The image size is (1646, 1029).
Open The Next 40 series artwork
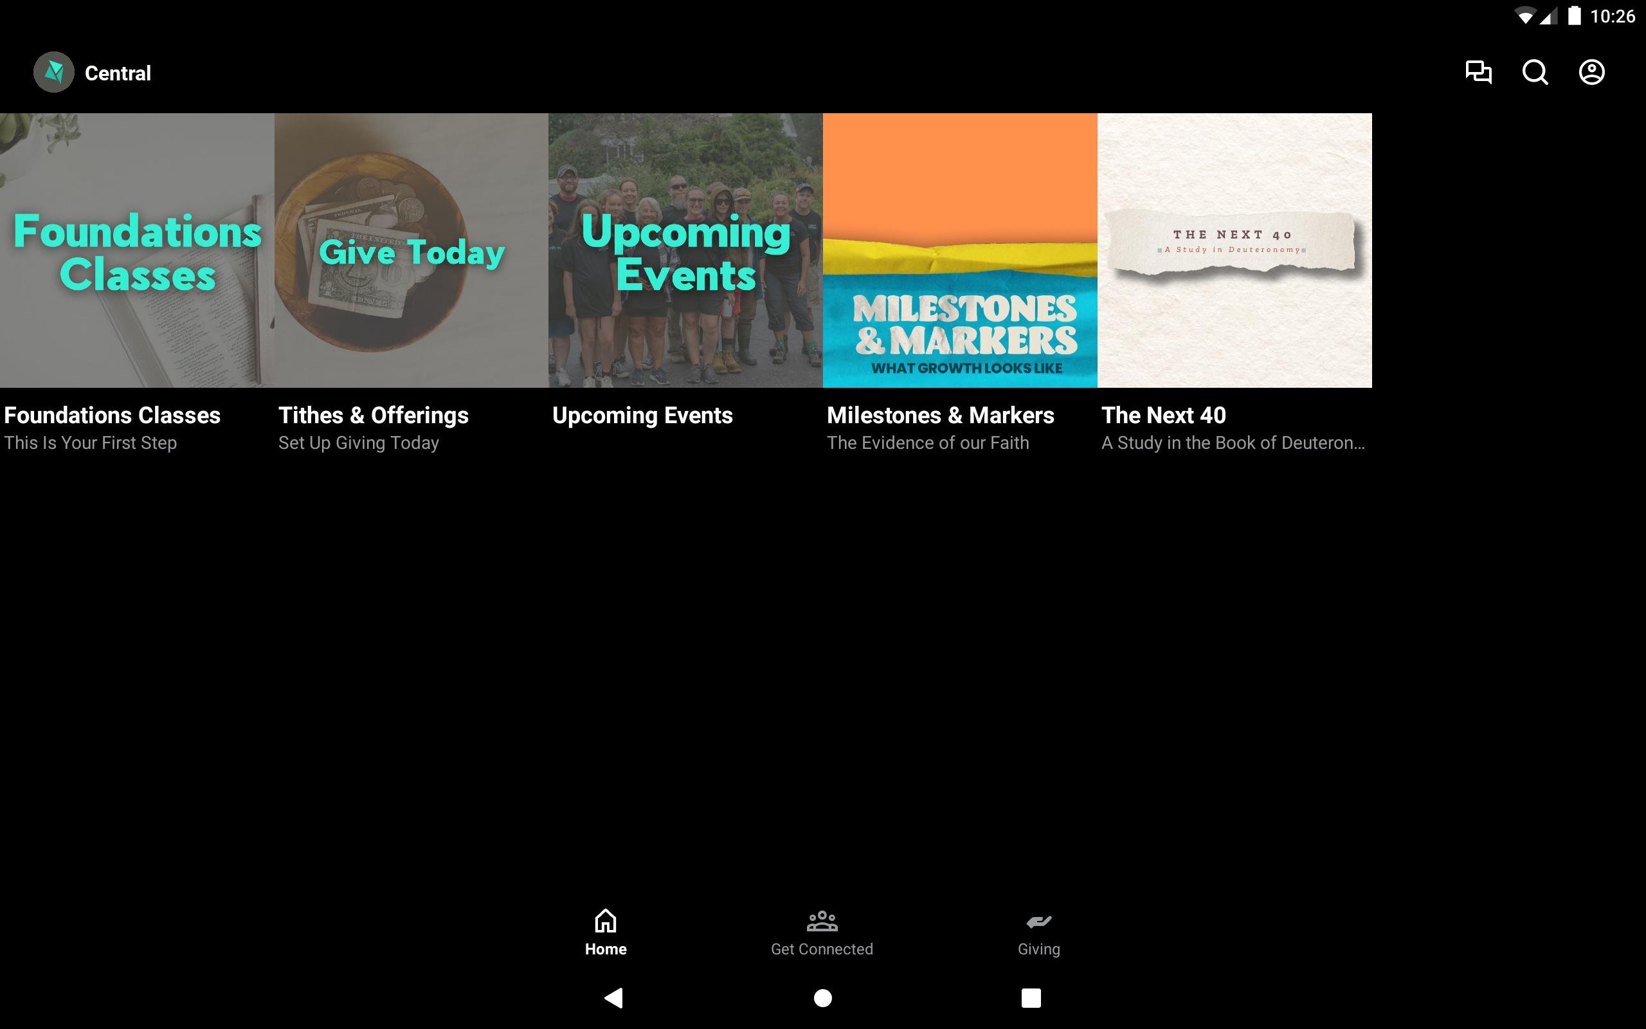(1234, 250)
